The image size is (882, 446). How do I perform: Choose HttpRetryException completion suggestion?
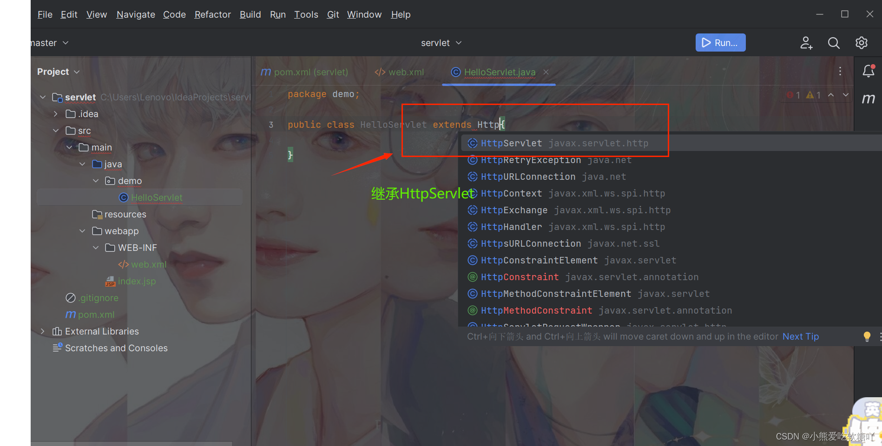[671, 160]
